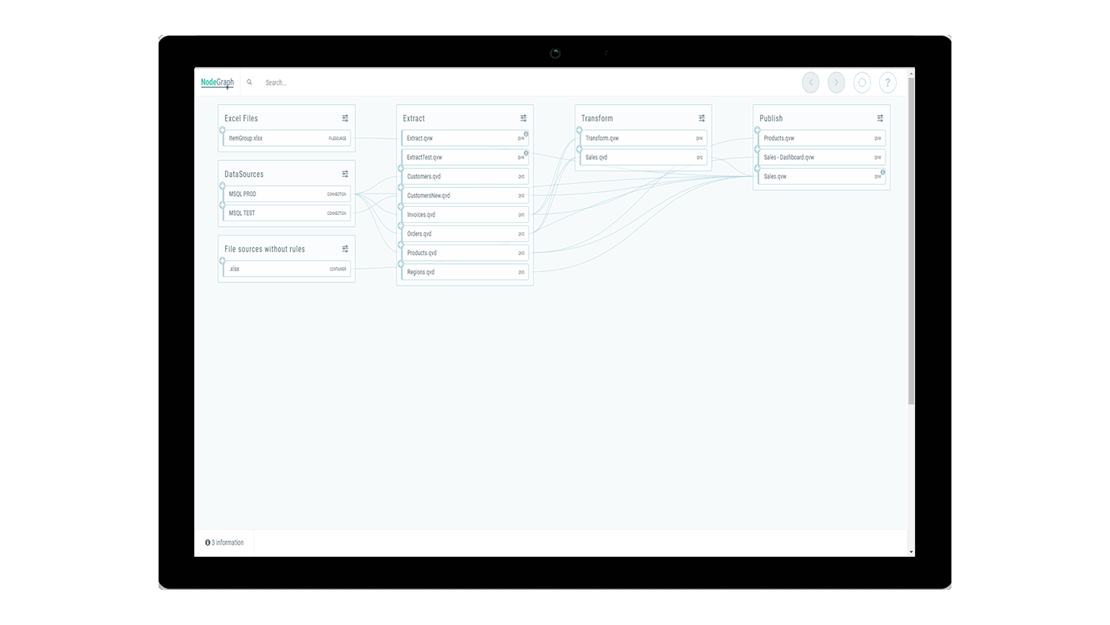Expand MSQL PROD with its plus icon
1110x625 pixels.
tap(223, 186)
